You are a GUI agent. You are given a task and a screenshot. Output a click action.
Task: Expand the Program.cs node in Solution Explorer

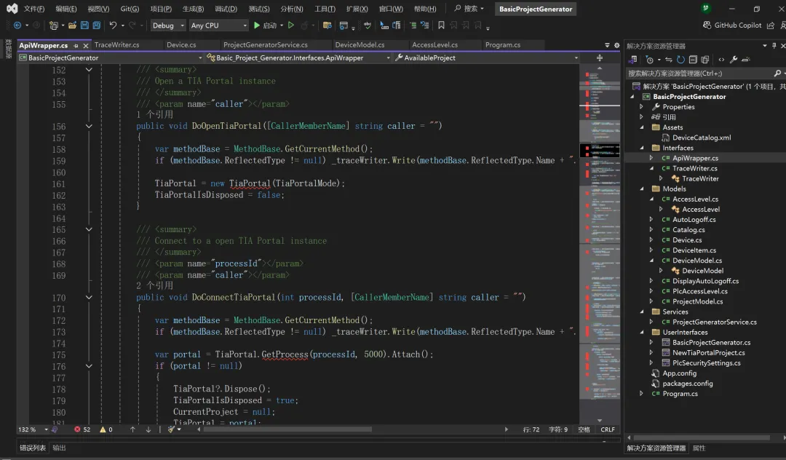641,394
